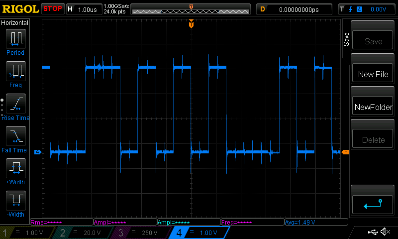Select channel 3 tab at 250 V

pyautogui.click(x=142, y=233)
